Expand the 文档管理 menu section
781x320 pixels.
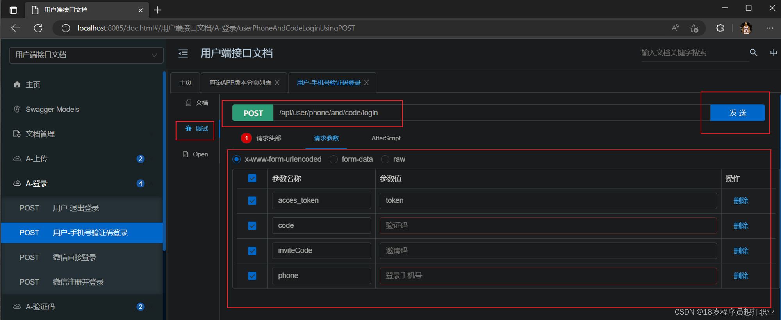(81, 134)
